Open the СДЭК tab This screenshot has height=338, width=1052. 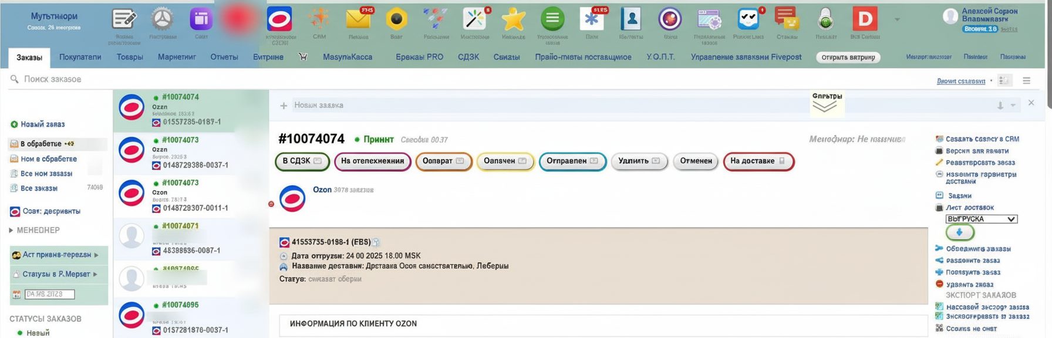(x=468, y=57)
